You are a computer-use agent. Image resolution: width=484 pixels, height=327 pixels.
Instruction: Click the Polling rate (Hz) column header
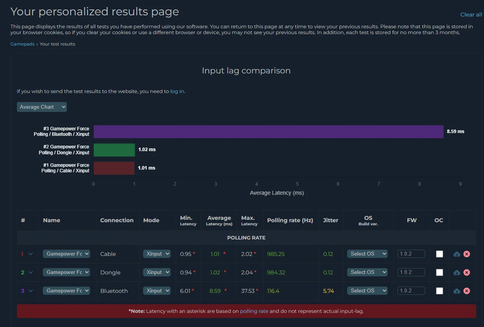[x=290, y=220]
